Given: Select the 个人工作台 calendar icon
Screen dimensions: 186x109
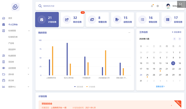Looking at the screenshot, I should (4, 24).
